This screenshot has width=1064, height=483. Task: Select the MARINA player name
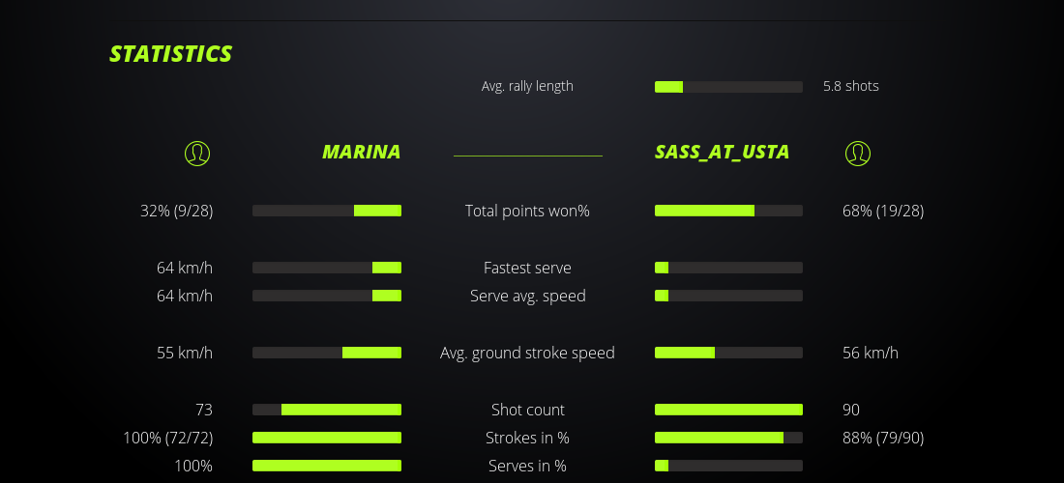coord(361,152)
